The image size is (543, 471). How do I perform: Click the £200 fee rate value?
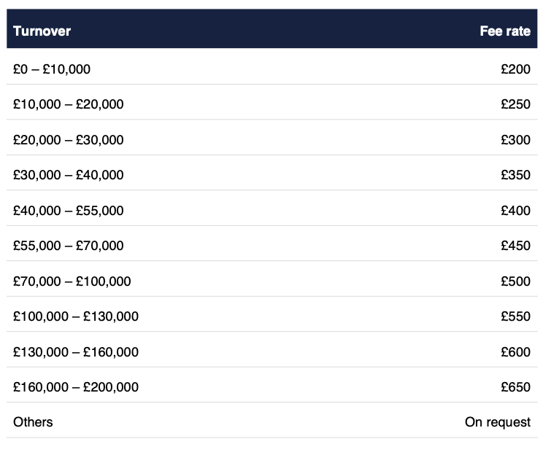tap(515, 69)
